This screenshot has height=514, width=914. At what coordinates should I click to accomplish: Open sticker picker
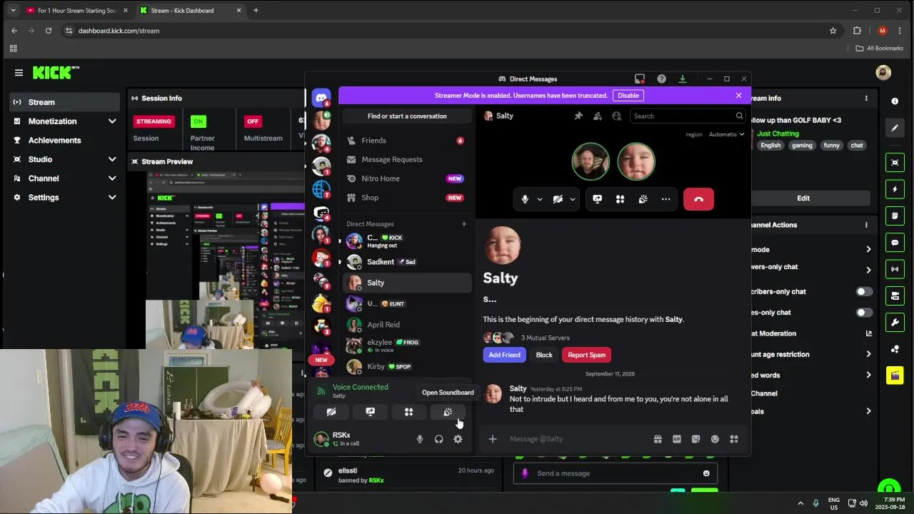point(695,439)
